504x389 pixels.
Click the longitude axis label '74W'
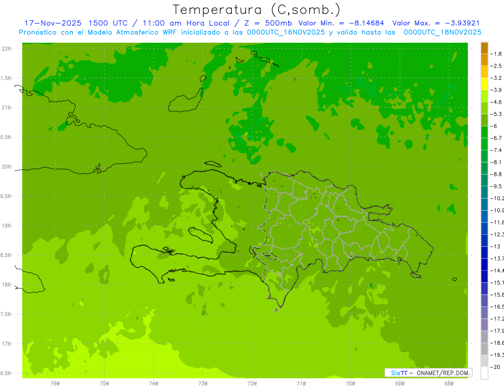click(x=154, y=383)
